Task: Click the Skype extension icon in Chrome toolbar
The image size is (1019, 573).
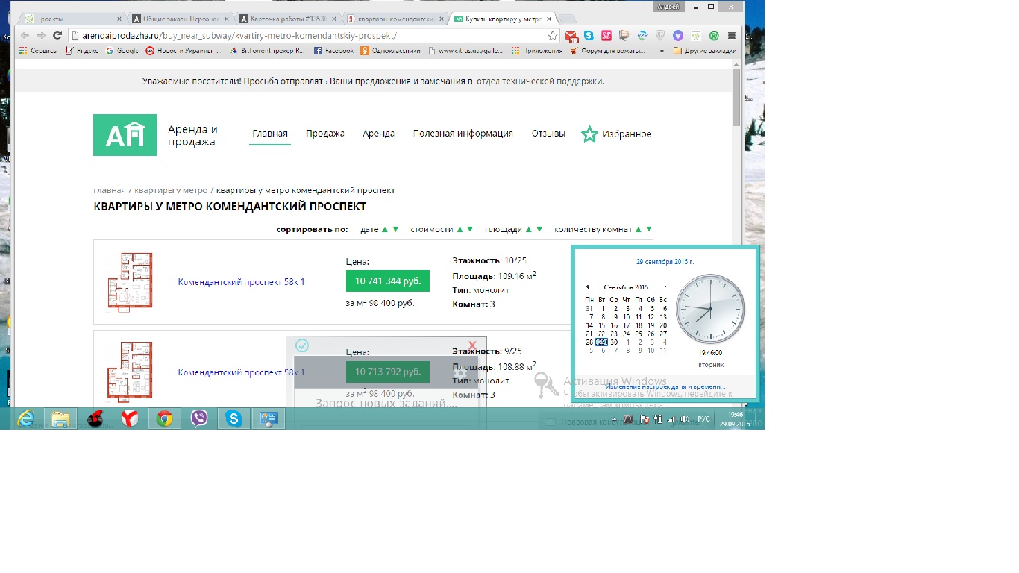Action: (x=589, y=35)
